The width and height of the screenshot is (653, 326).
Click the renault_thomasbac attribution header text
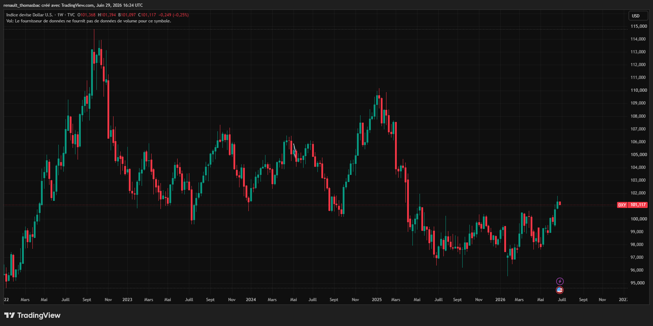click(73, 5)
